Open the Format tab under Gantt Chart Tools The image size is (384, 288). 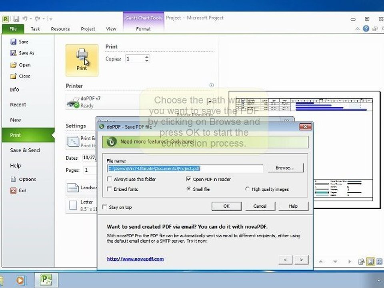point(143,29)
